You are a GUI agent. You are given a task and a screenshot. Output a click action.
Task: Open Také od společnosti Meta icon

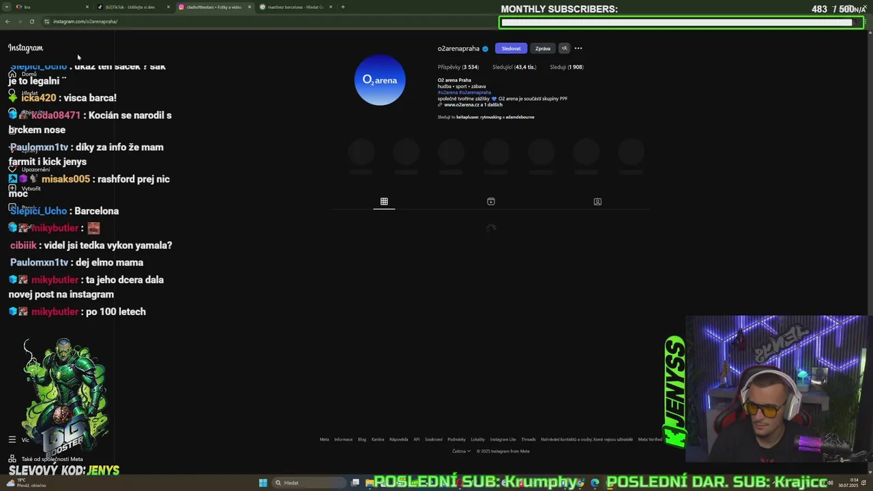tap(12, 459)
